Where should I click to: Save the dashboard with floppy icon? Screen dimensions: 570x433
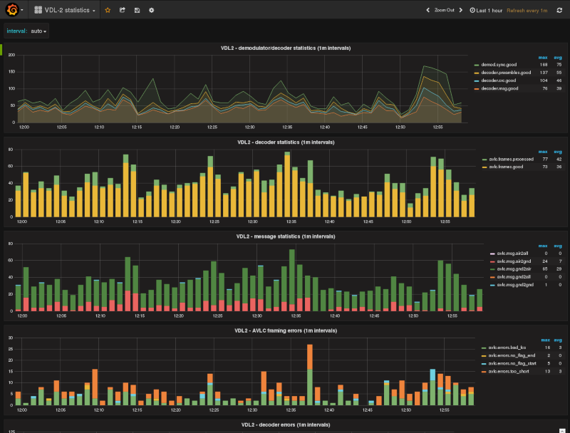(x=137, y=10)
